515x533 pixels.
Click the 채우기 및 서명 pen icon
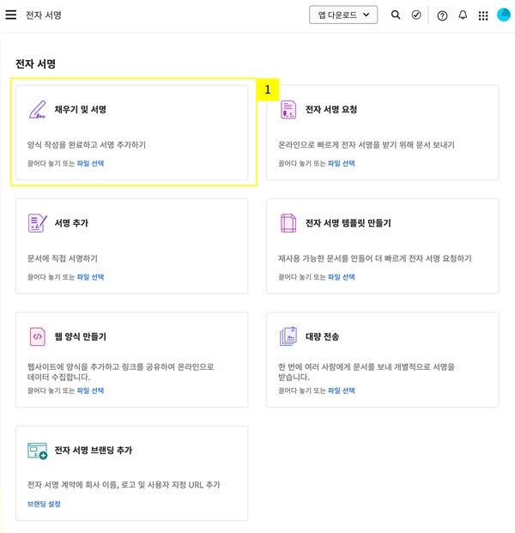pos(38,110)
